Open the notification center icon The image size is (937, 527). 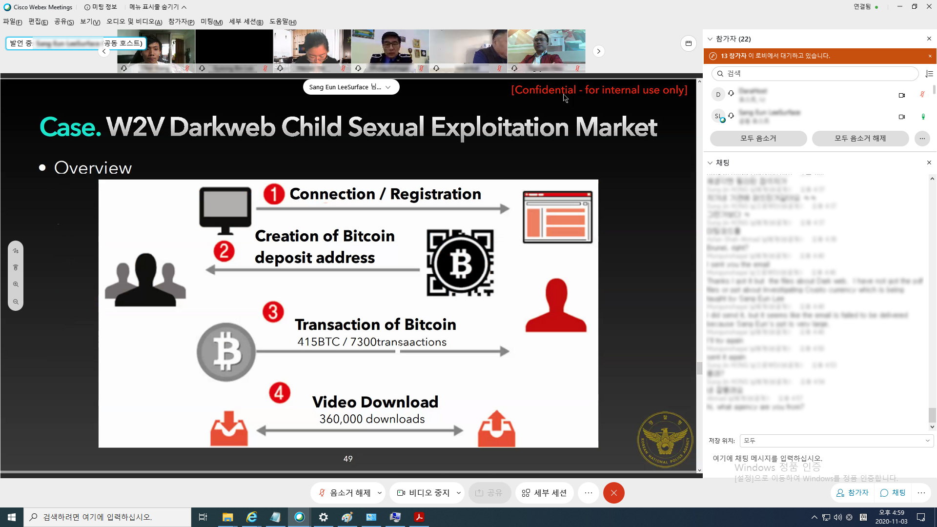click(921, 517)
